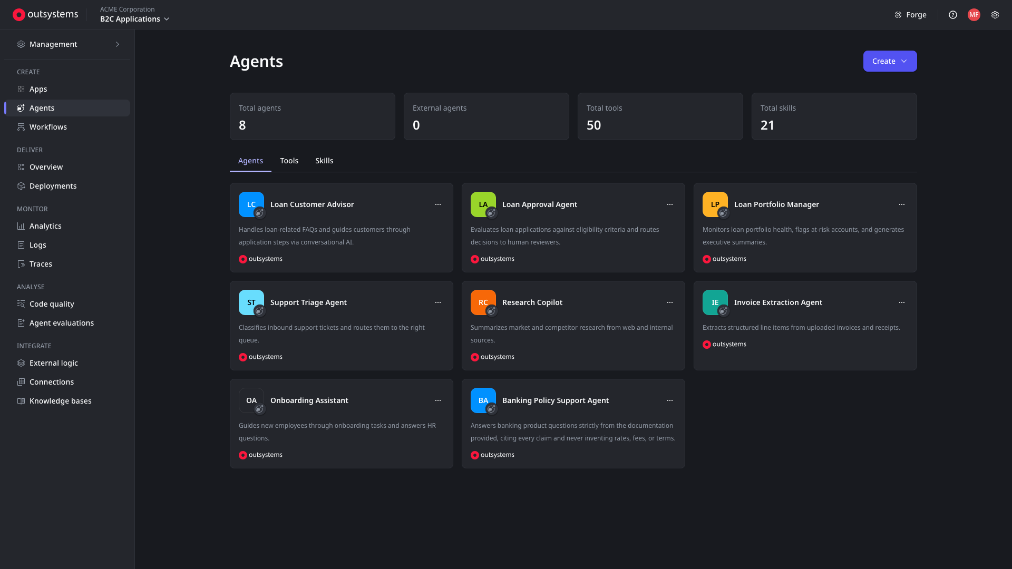Go to Deployments in the sidebar

(x=67, y=186)
